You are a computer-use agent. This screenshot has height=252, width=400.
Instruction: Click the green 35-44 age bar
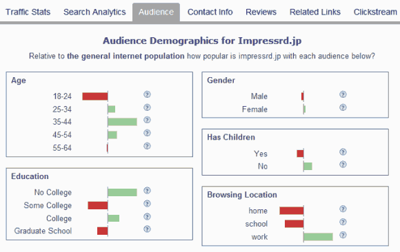[123, 122]
